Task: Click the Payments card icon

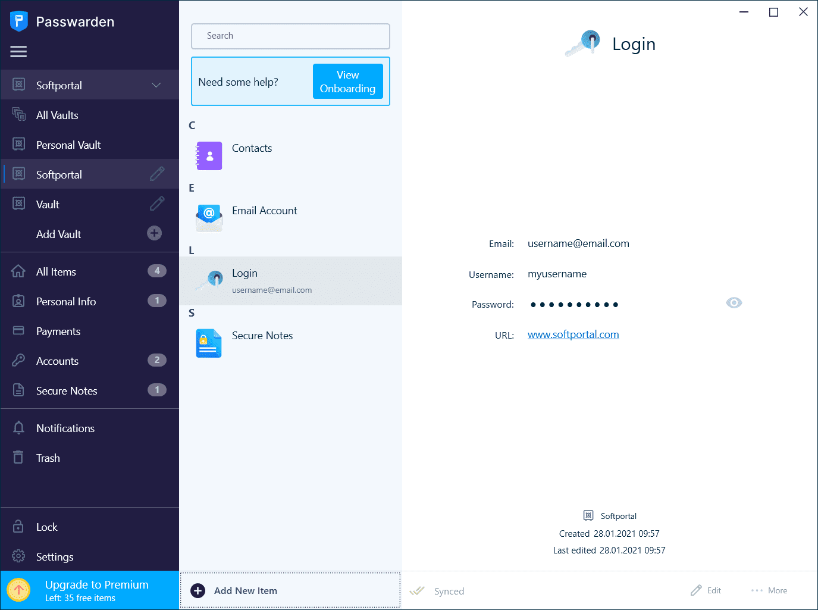Action: (18, 330)
